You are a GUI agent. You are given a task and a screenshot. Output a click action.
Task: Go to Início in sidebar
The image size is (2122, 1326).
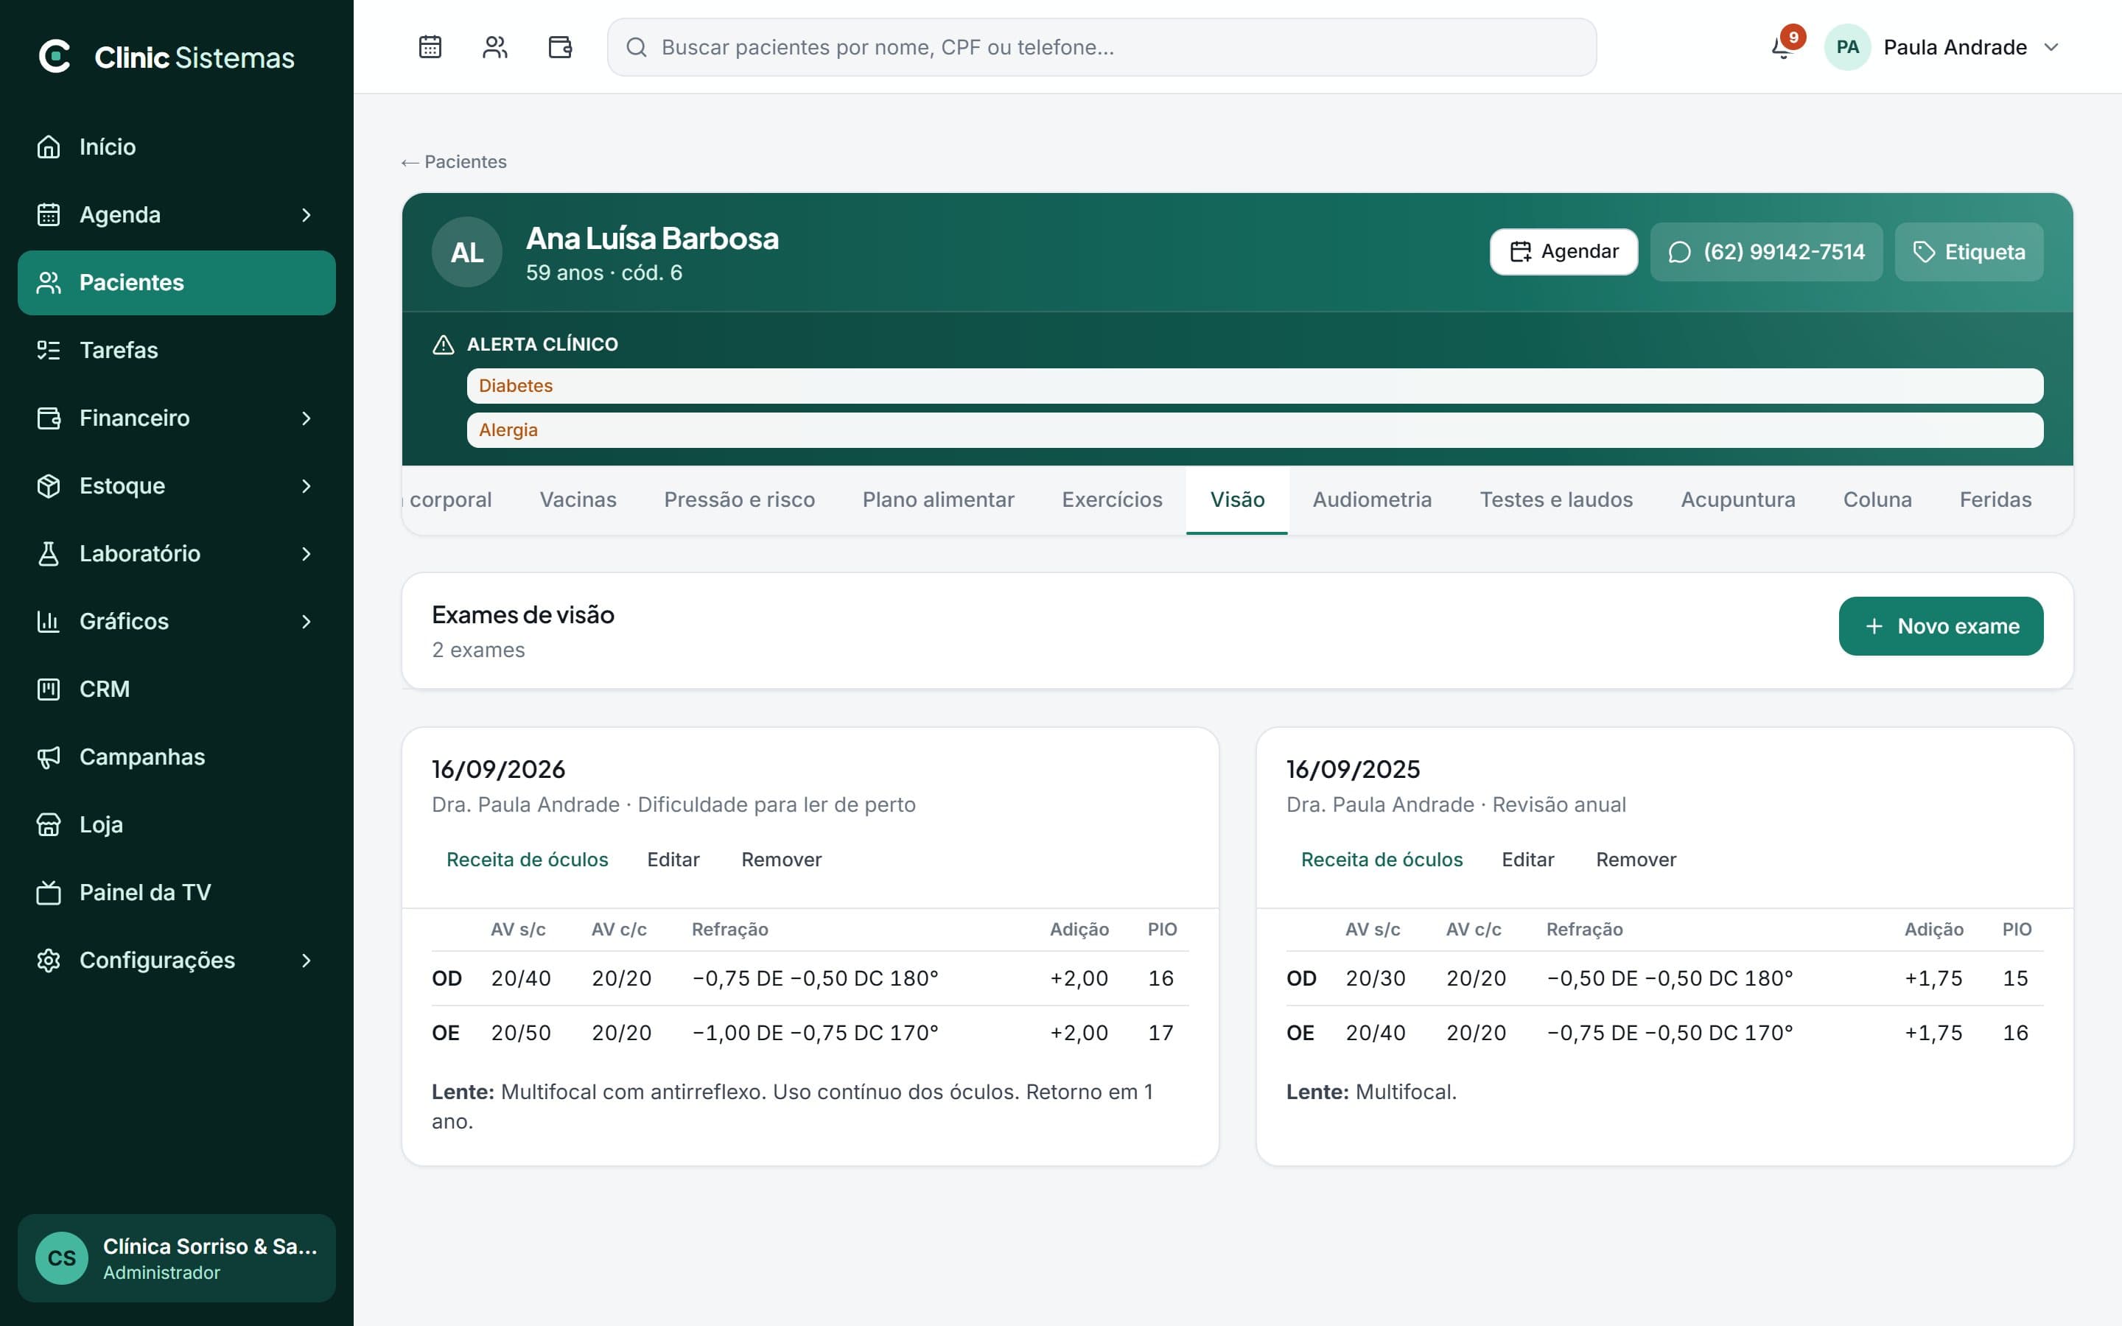176,147
